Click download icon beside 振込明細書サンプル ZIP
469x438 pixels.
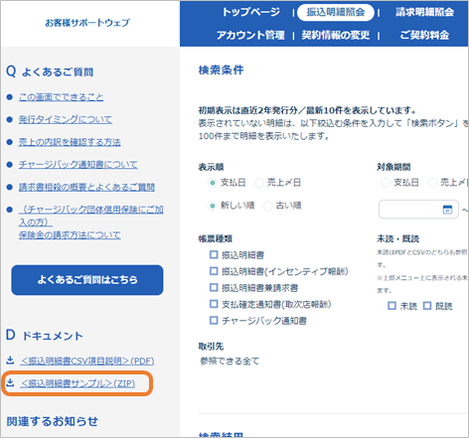pyautogui.click(x=10, y=382)
